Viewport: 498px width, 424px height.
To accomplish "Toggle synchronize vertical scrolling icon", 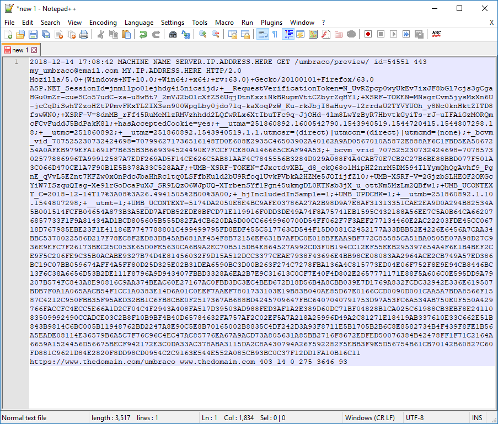I will (233, 34).
